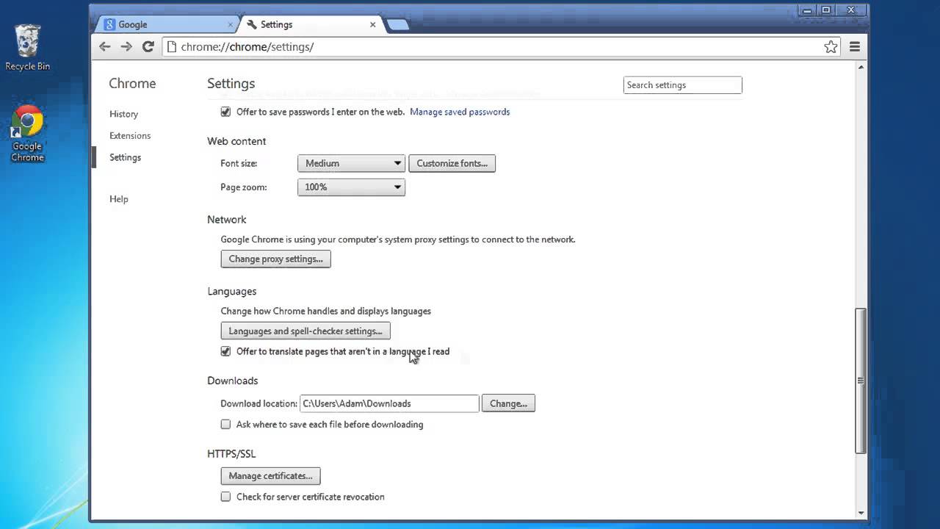
Task: Click the Chrome heading in sidebar
Action: 132,83
